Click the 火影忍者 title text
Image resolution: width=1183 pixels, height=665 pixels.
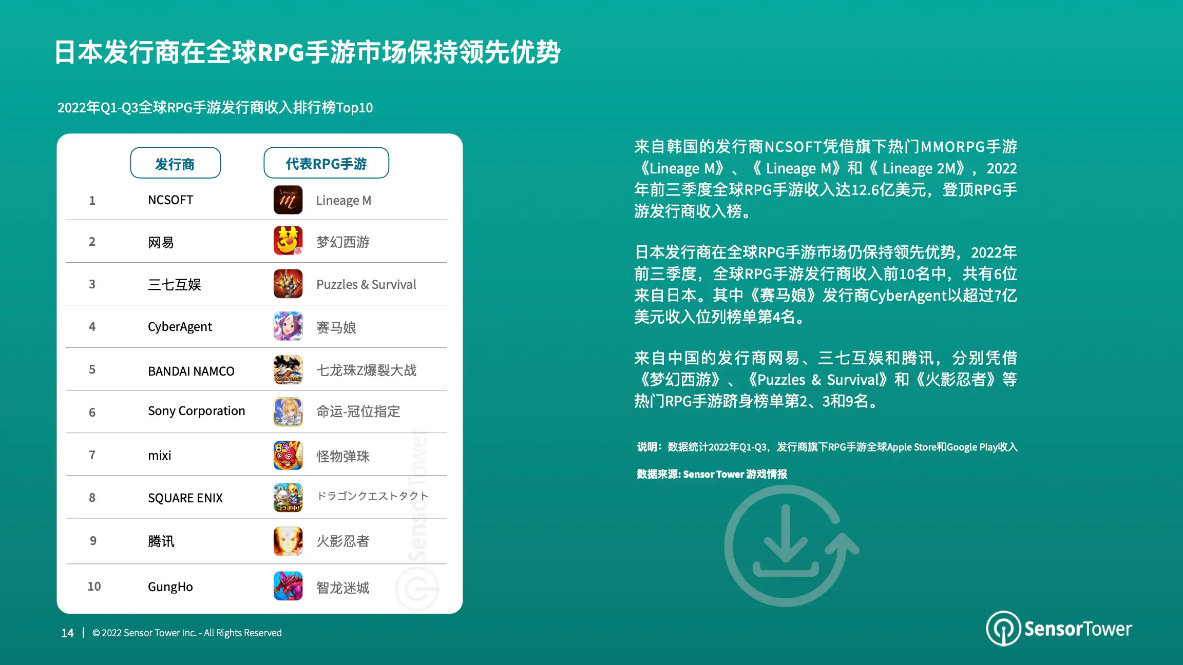[343, 541]
